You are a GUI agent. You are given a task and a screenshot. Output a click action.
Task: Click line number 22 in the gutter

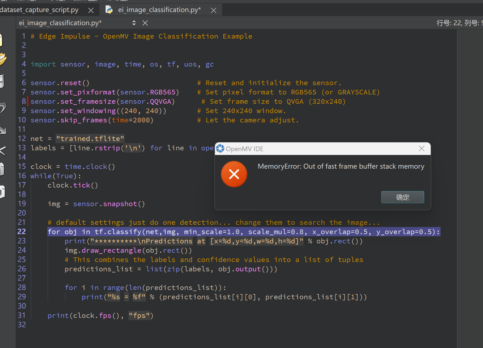[x=22, y=232]
